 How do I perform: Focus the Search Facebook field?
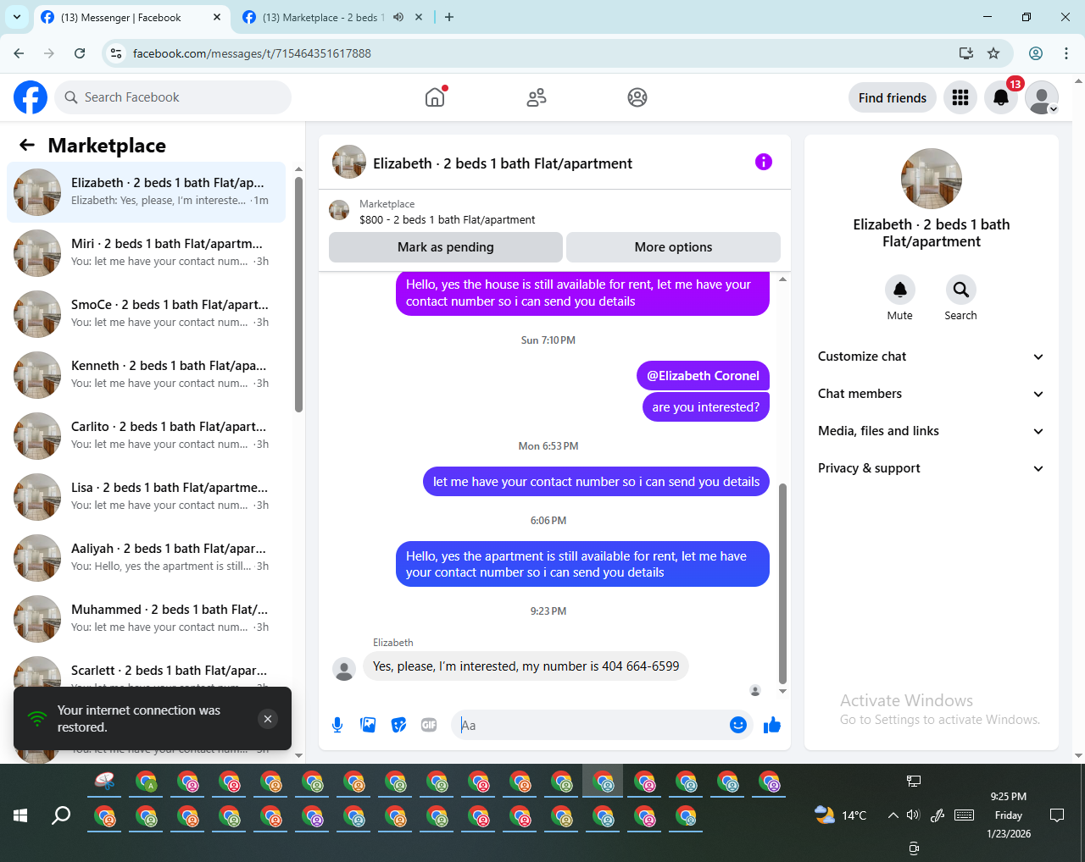(x=173, y=97)
